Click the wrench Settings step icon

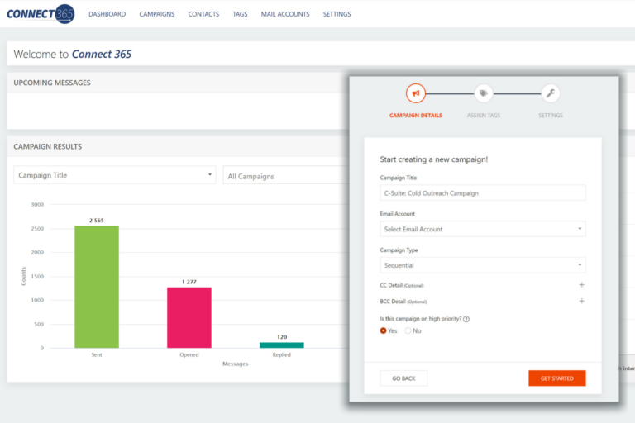point(551,93)
